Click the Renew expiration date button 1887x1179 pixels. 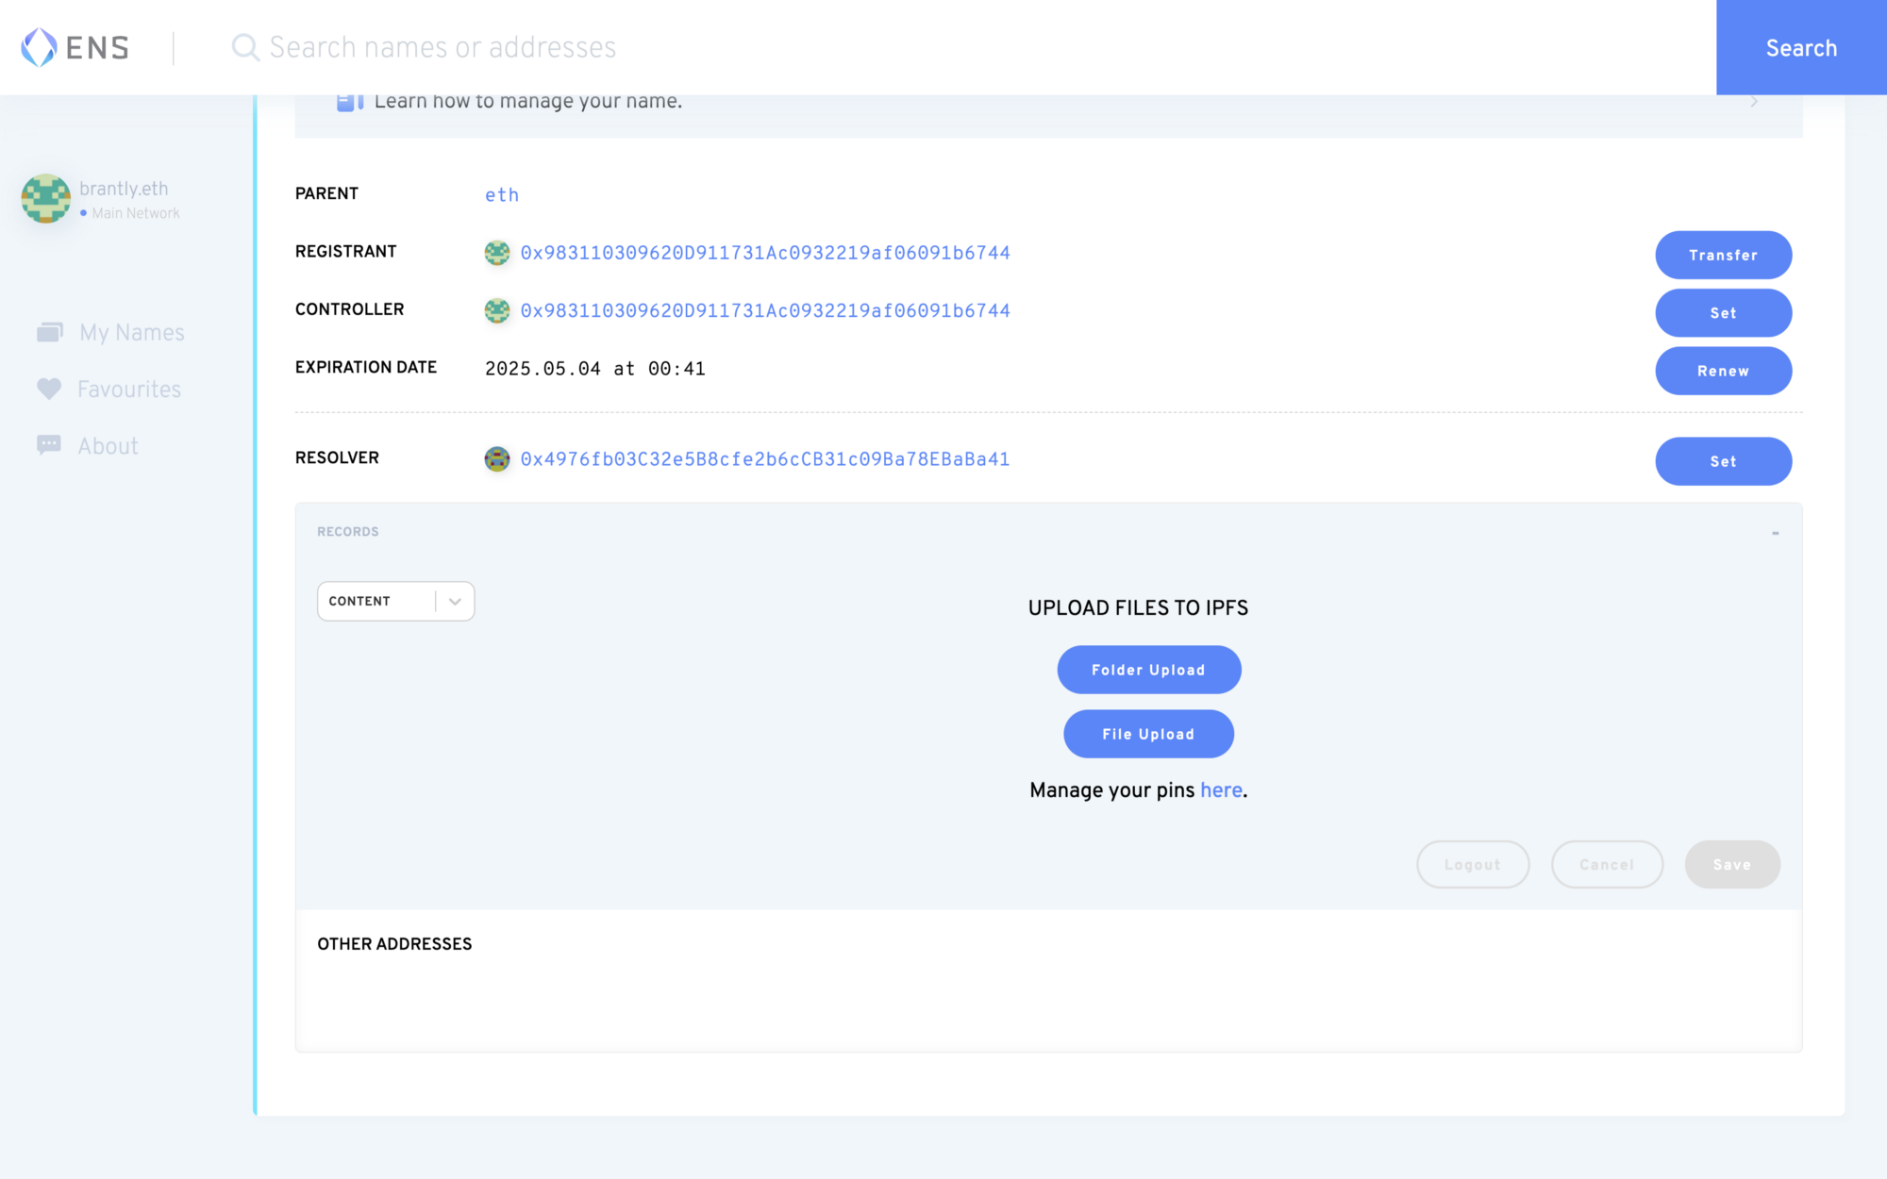pos(1723,370)
